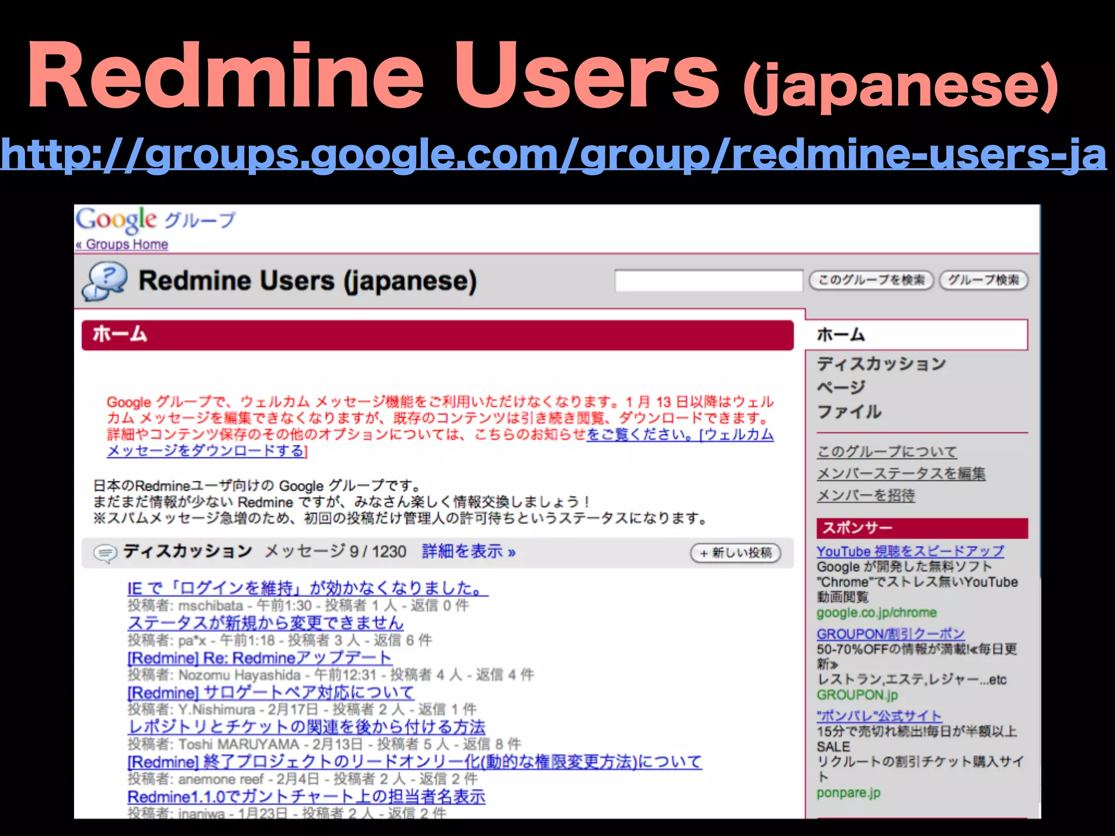1115x836 pixels.
Task: Open the Groups Home link
Action: [122, 245]
